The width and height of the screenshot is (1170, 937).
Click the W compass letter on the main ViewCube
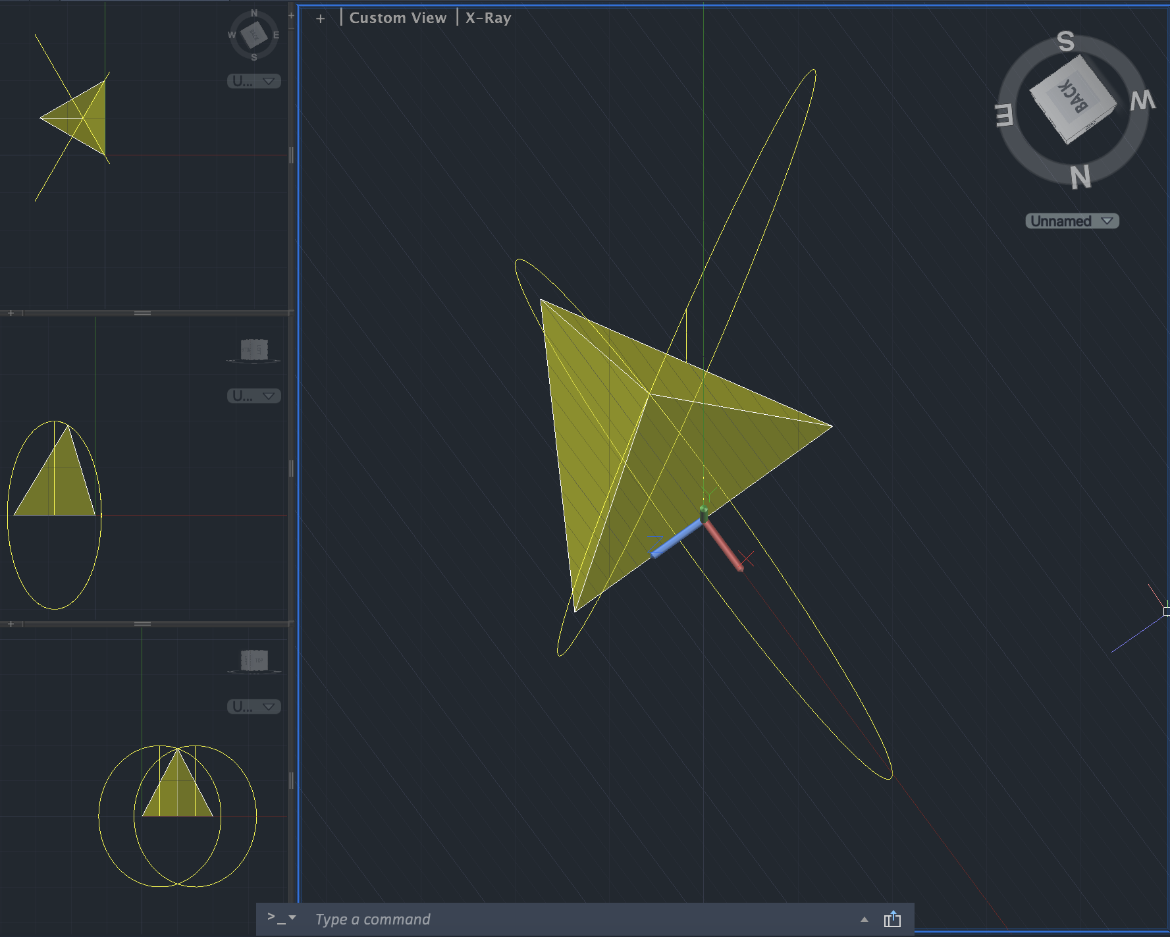[1142, 101]
